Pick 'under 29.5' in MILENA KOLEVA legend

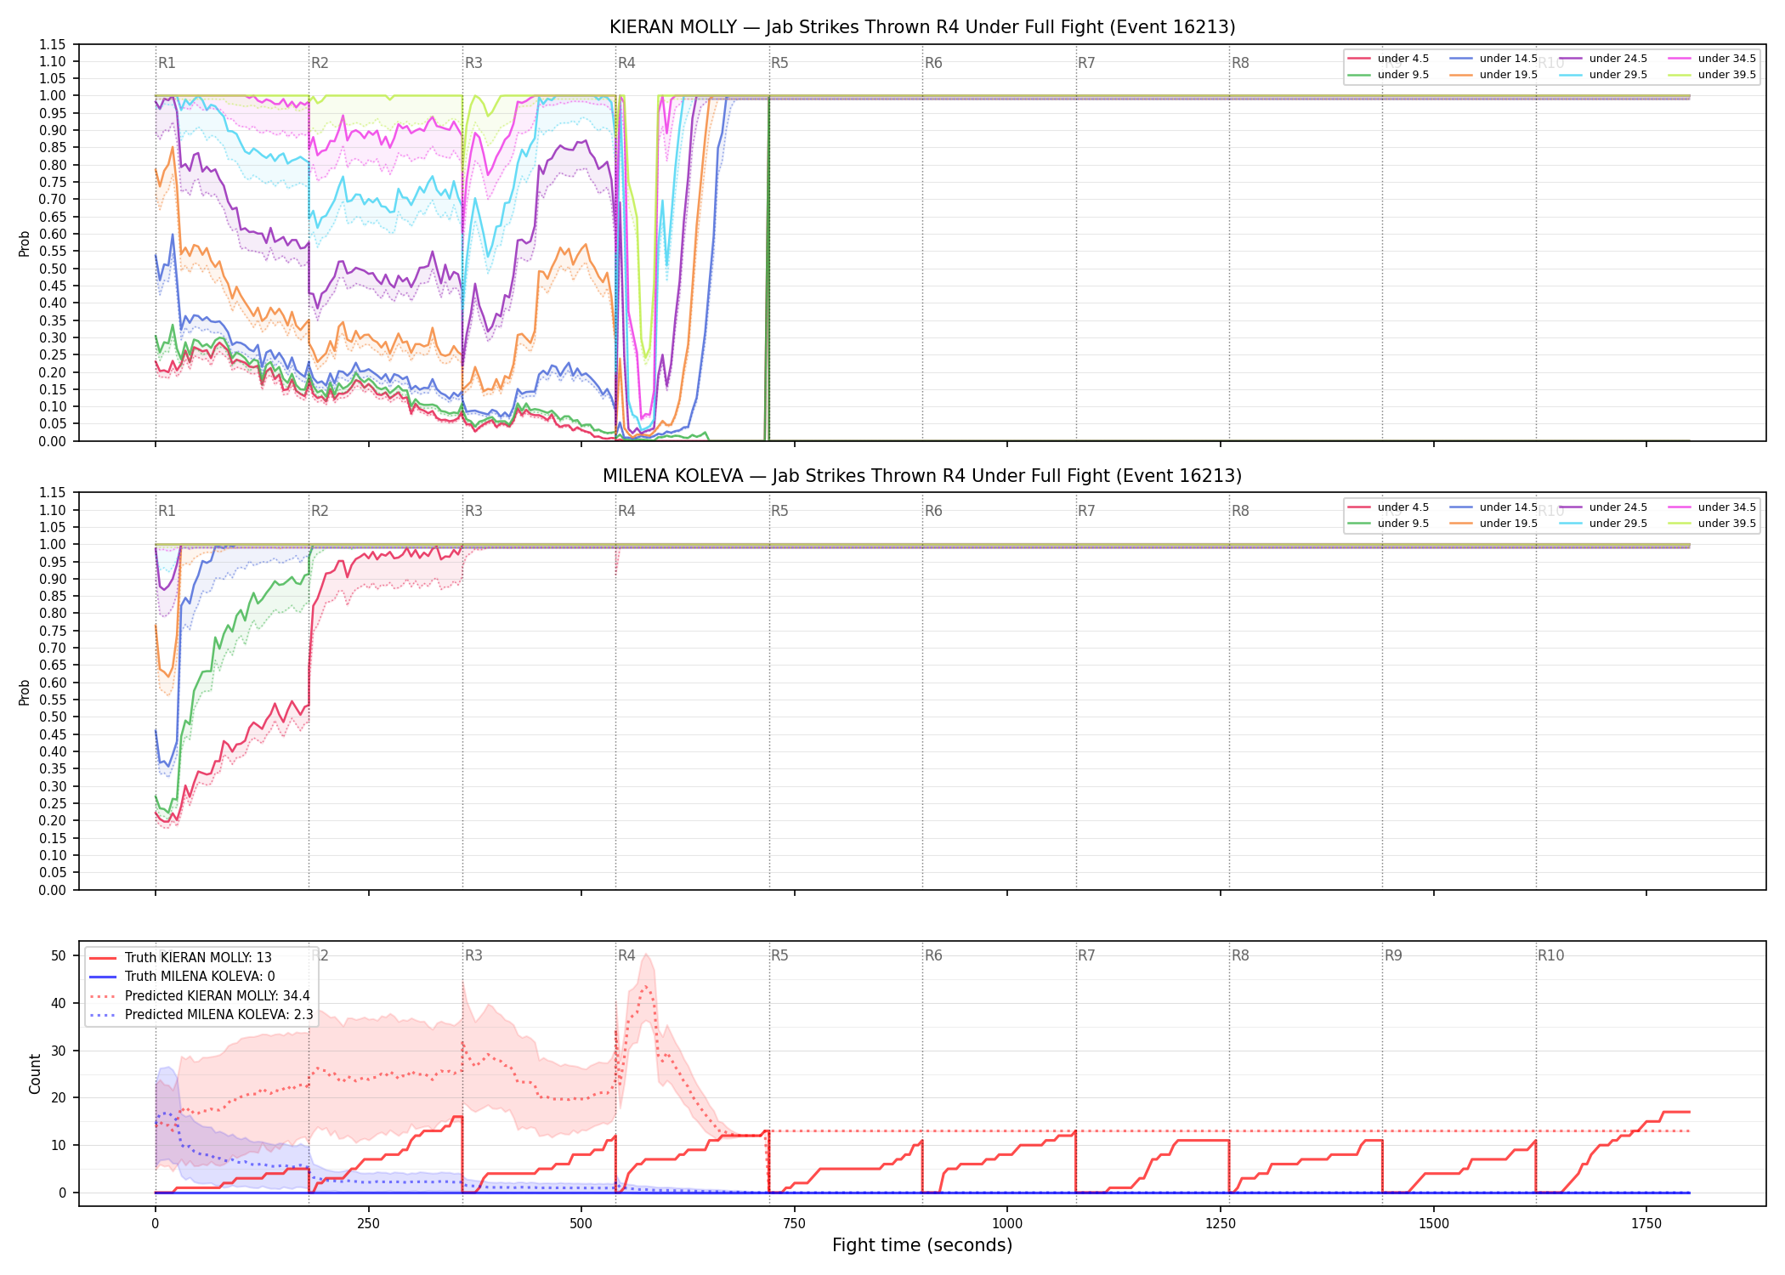[1603, 524]
